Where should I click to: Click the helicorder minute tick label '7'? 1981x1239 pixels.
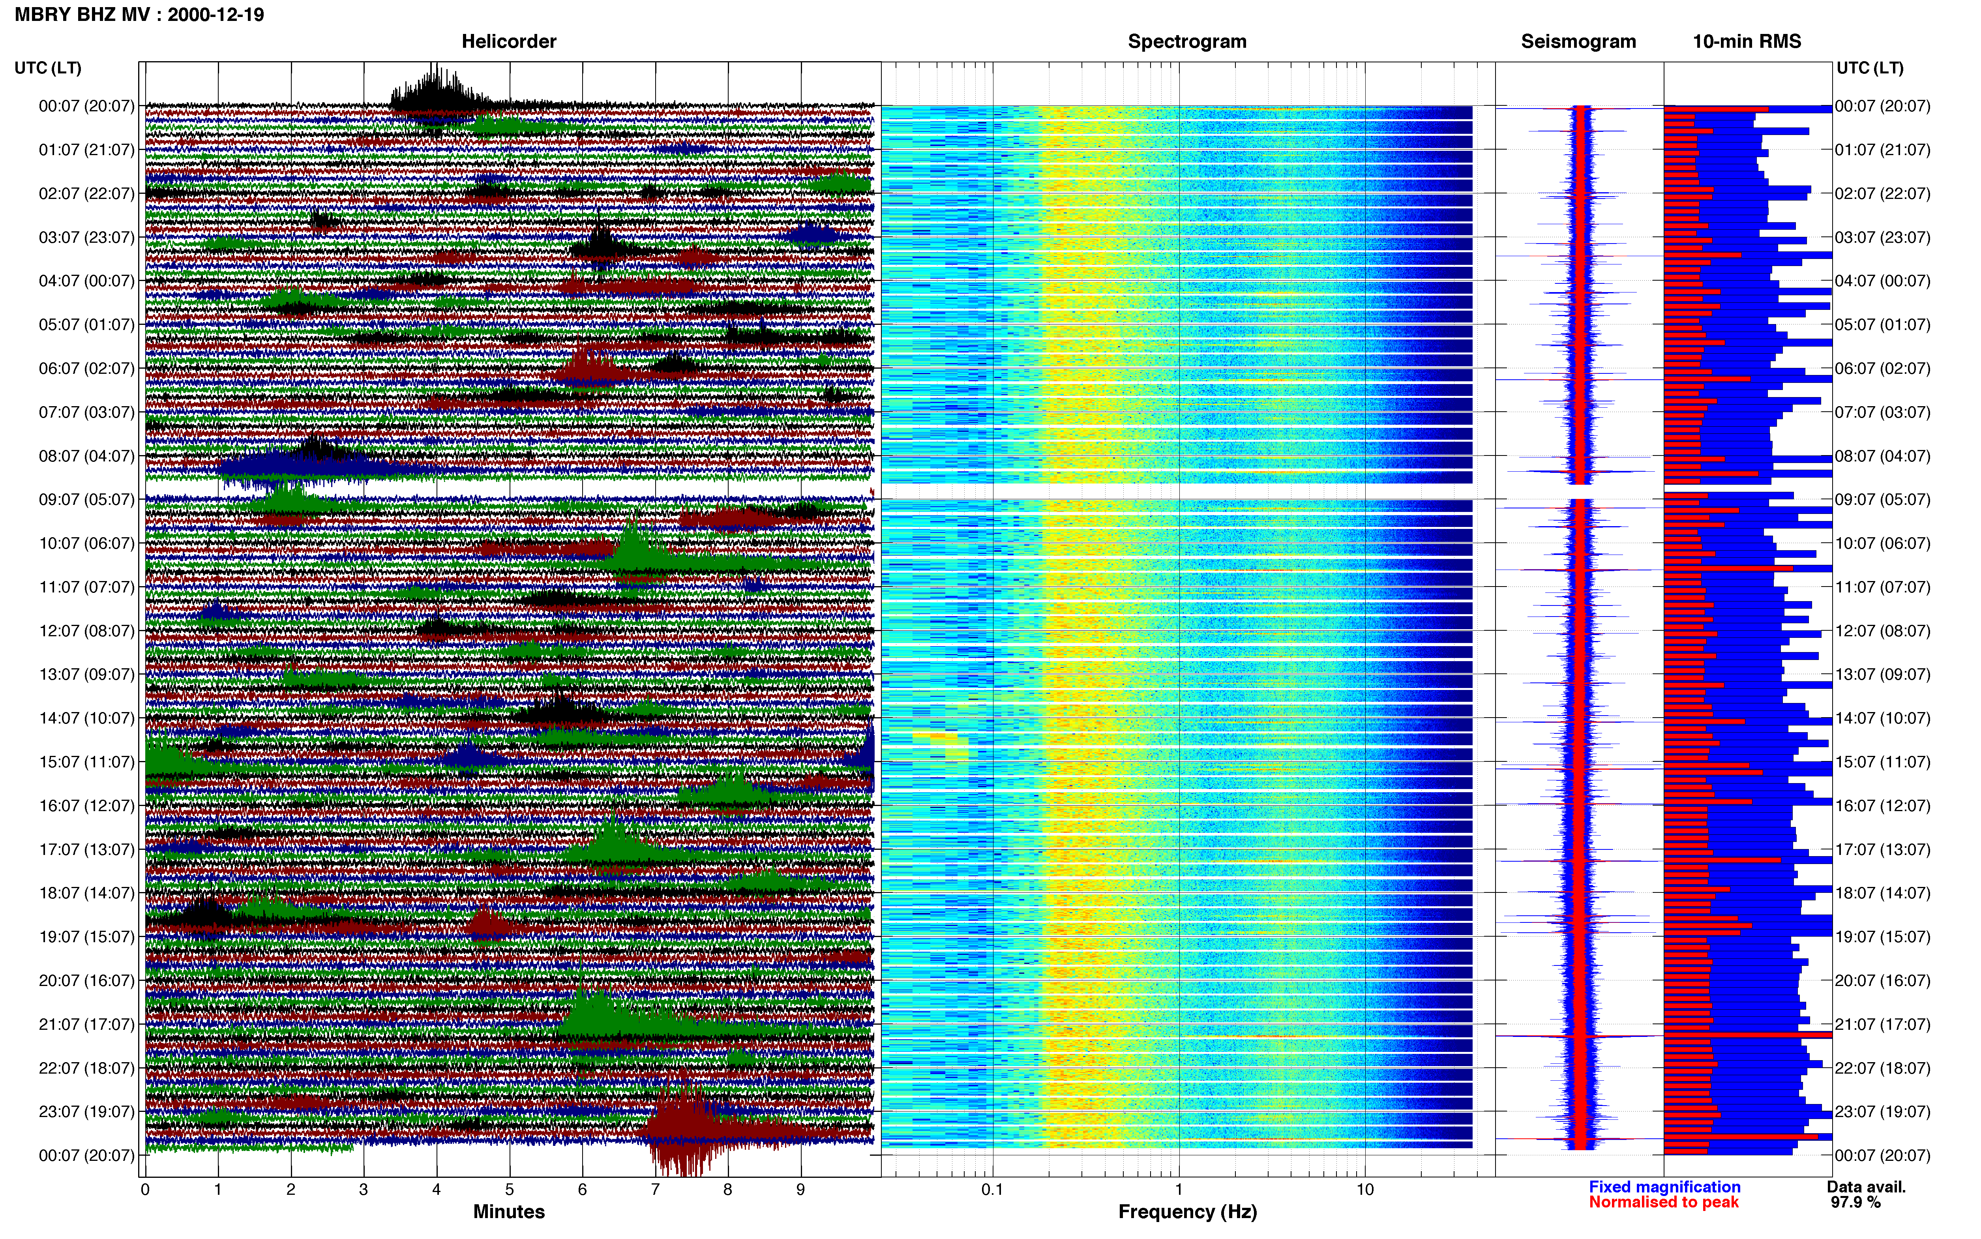pyautogui.click(x=656, y=1189)
